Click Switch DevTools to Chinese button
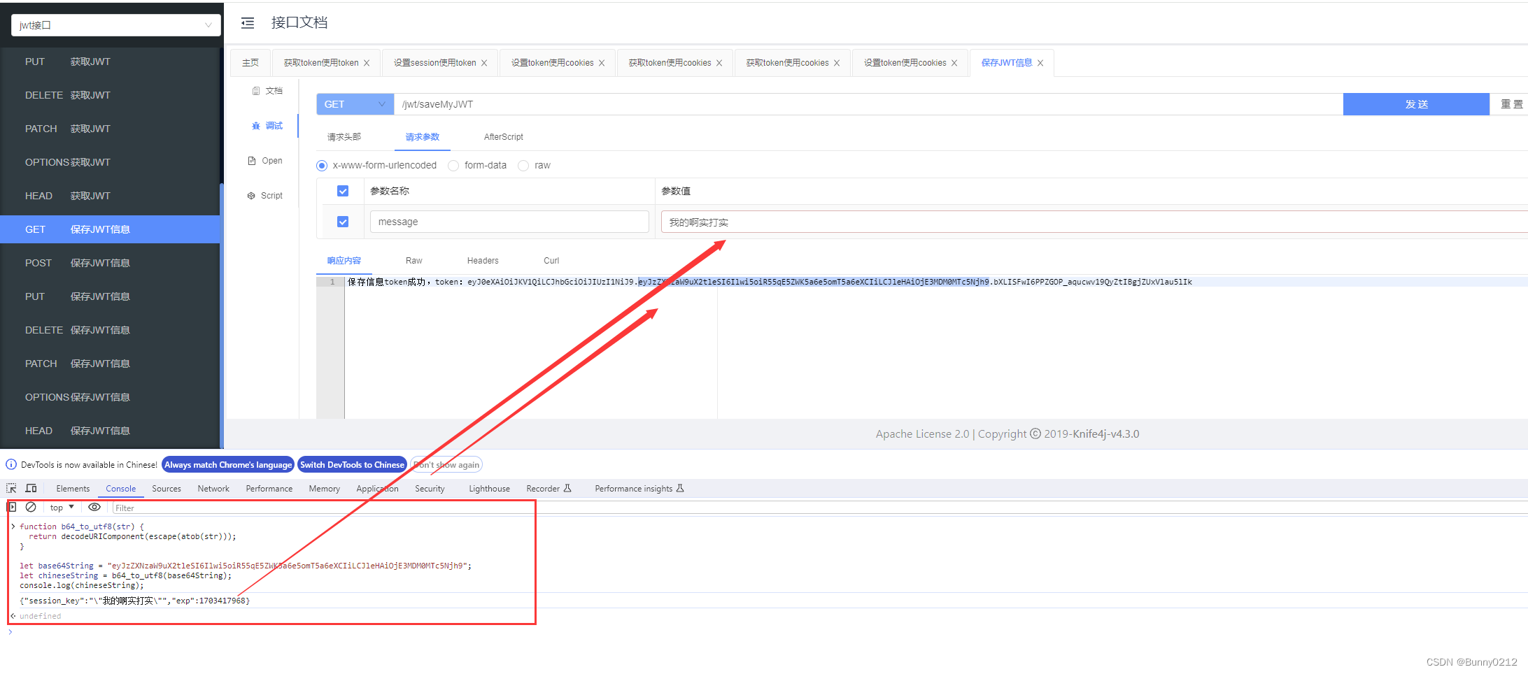This screenshot has width=1528, height=674. [352, 465]
